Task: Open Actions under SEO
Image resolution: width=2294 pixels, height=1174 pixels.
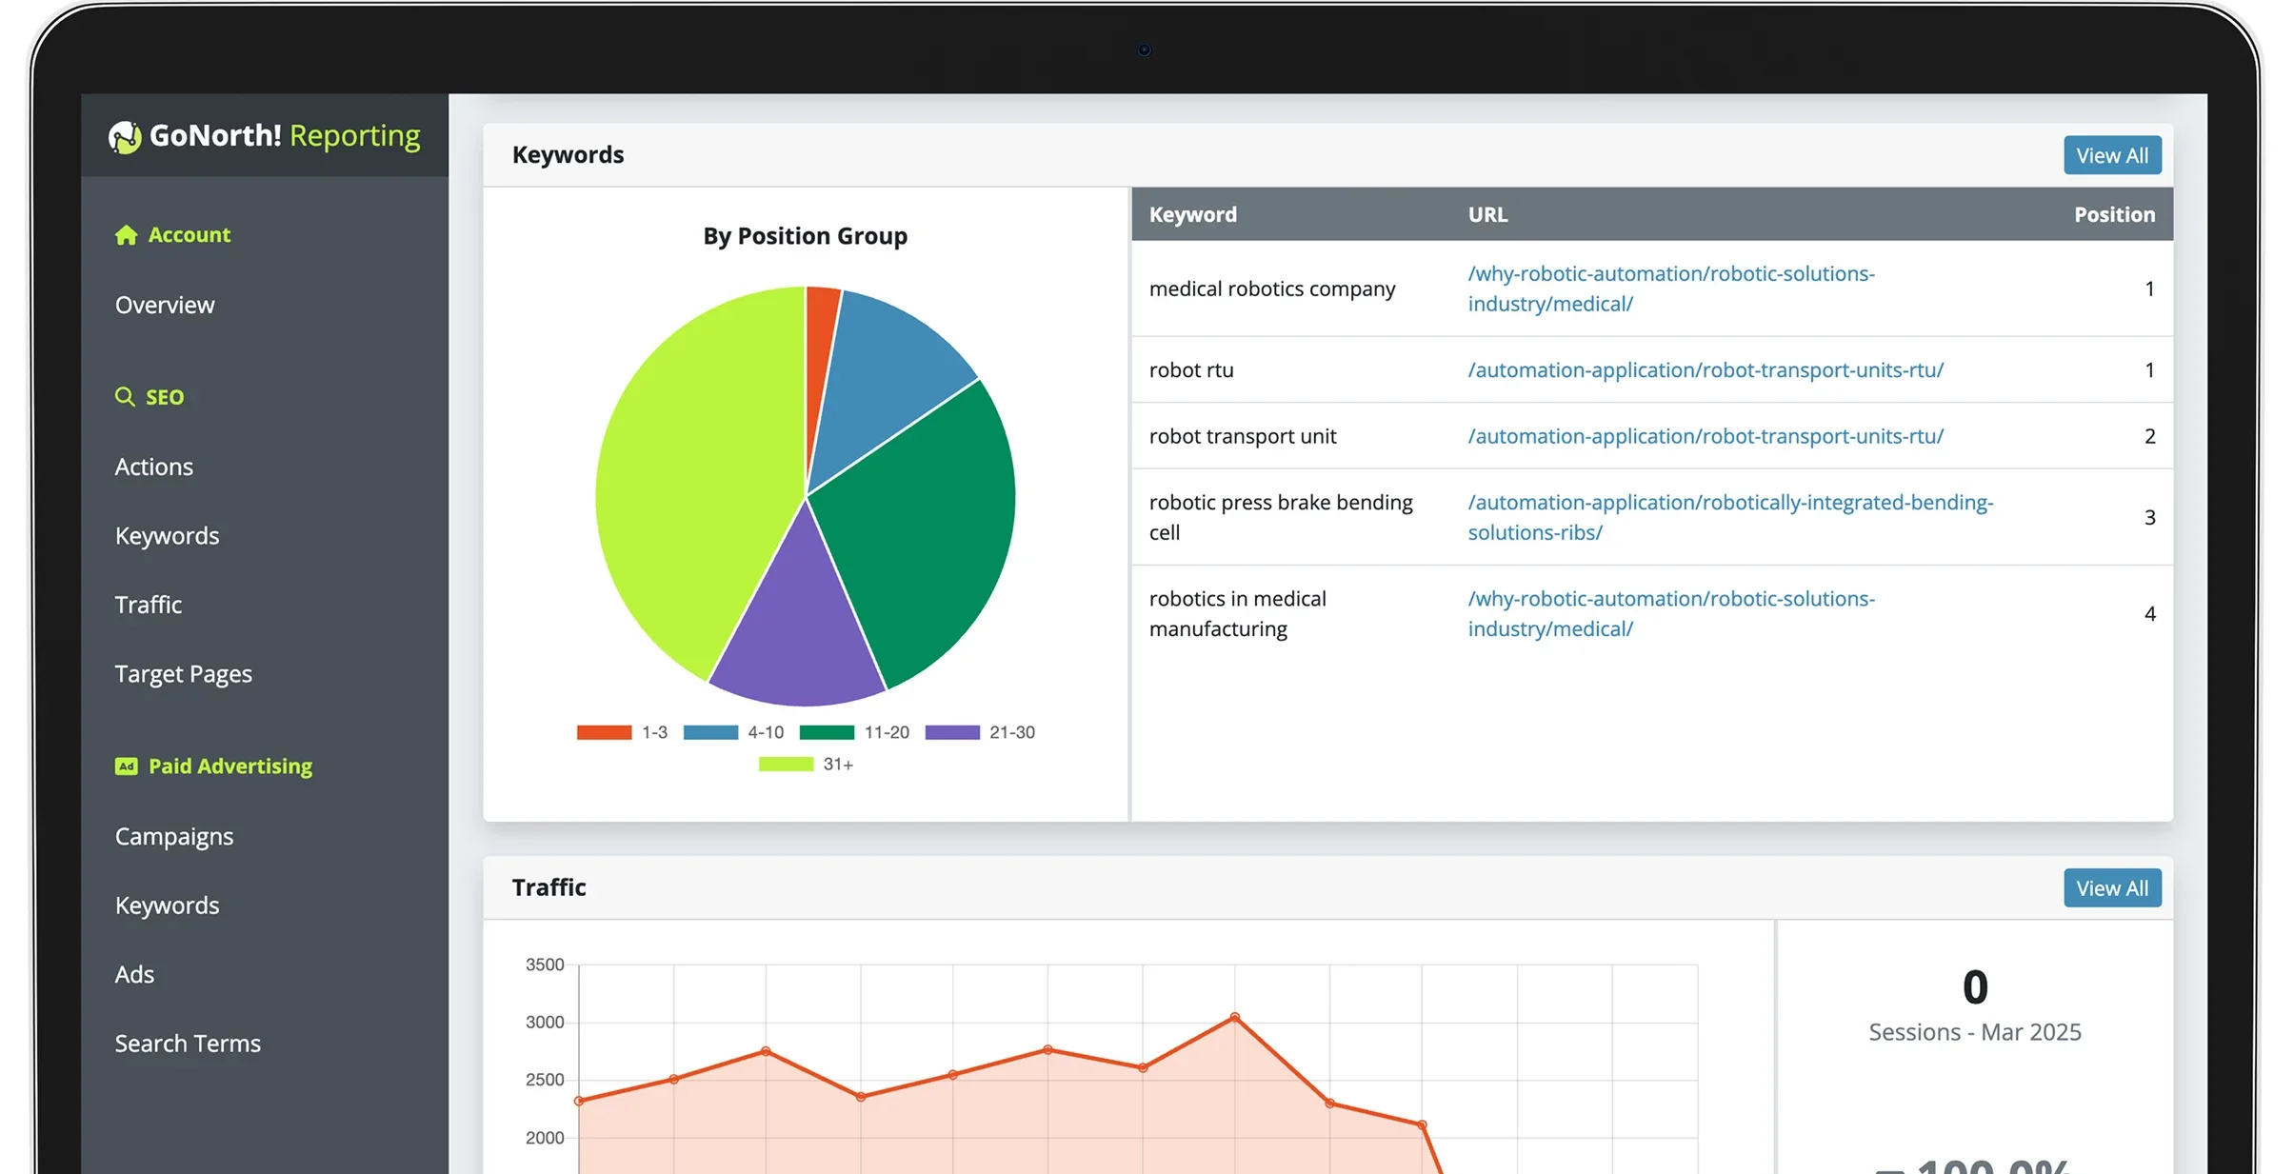Action: [154, 467]
